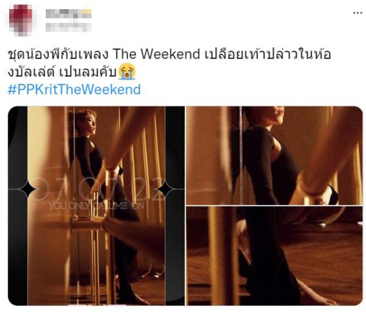Click the words "The Weekend" in the tweet
The image size is (366, 313).
(x=156, y=54)
